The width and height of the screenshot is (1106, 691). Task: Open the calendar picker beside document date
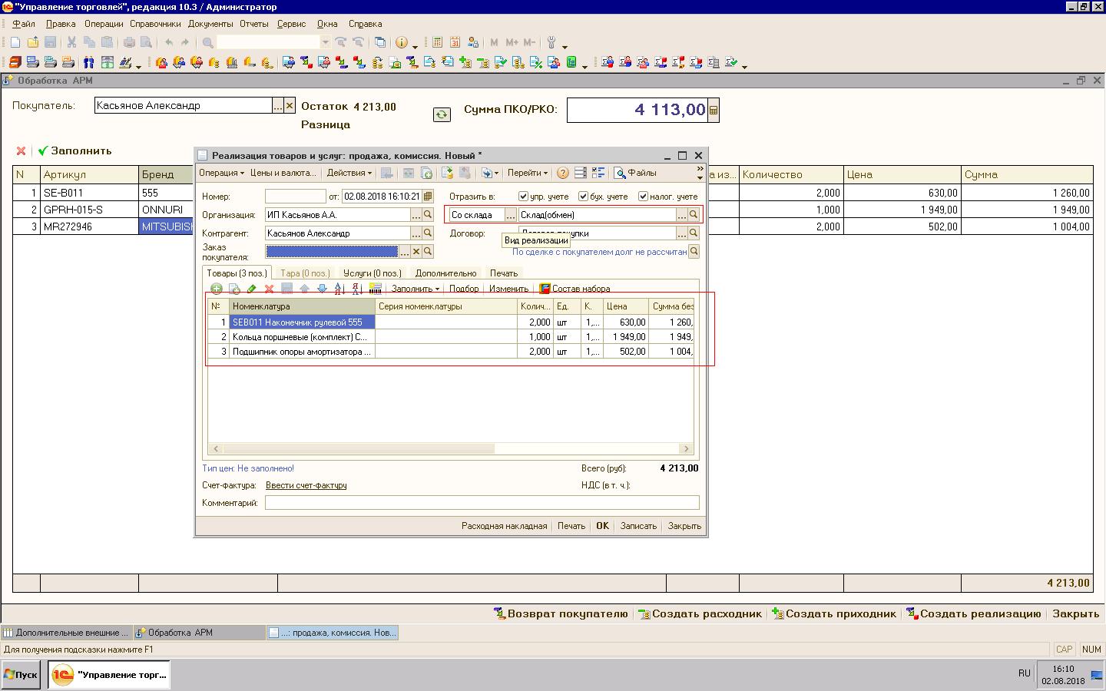click(428, 197)
